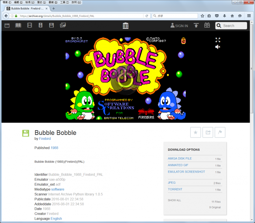Go to Internet Archive home logo
This screenshot has width=255, height=223.
pyautogui.click(x=126, y=26)
